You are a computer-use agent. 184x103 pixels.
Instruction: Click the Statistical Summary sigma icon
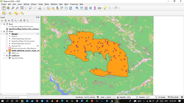coord(95,8)
